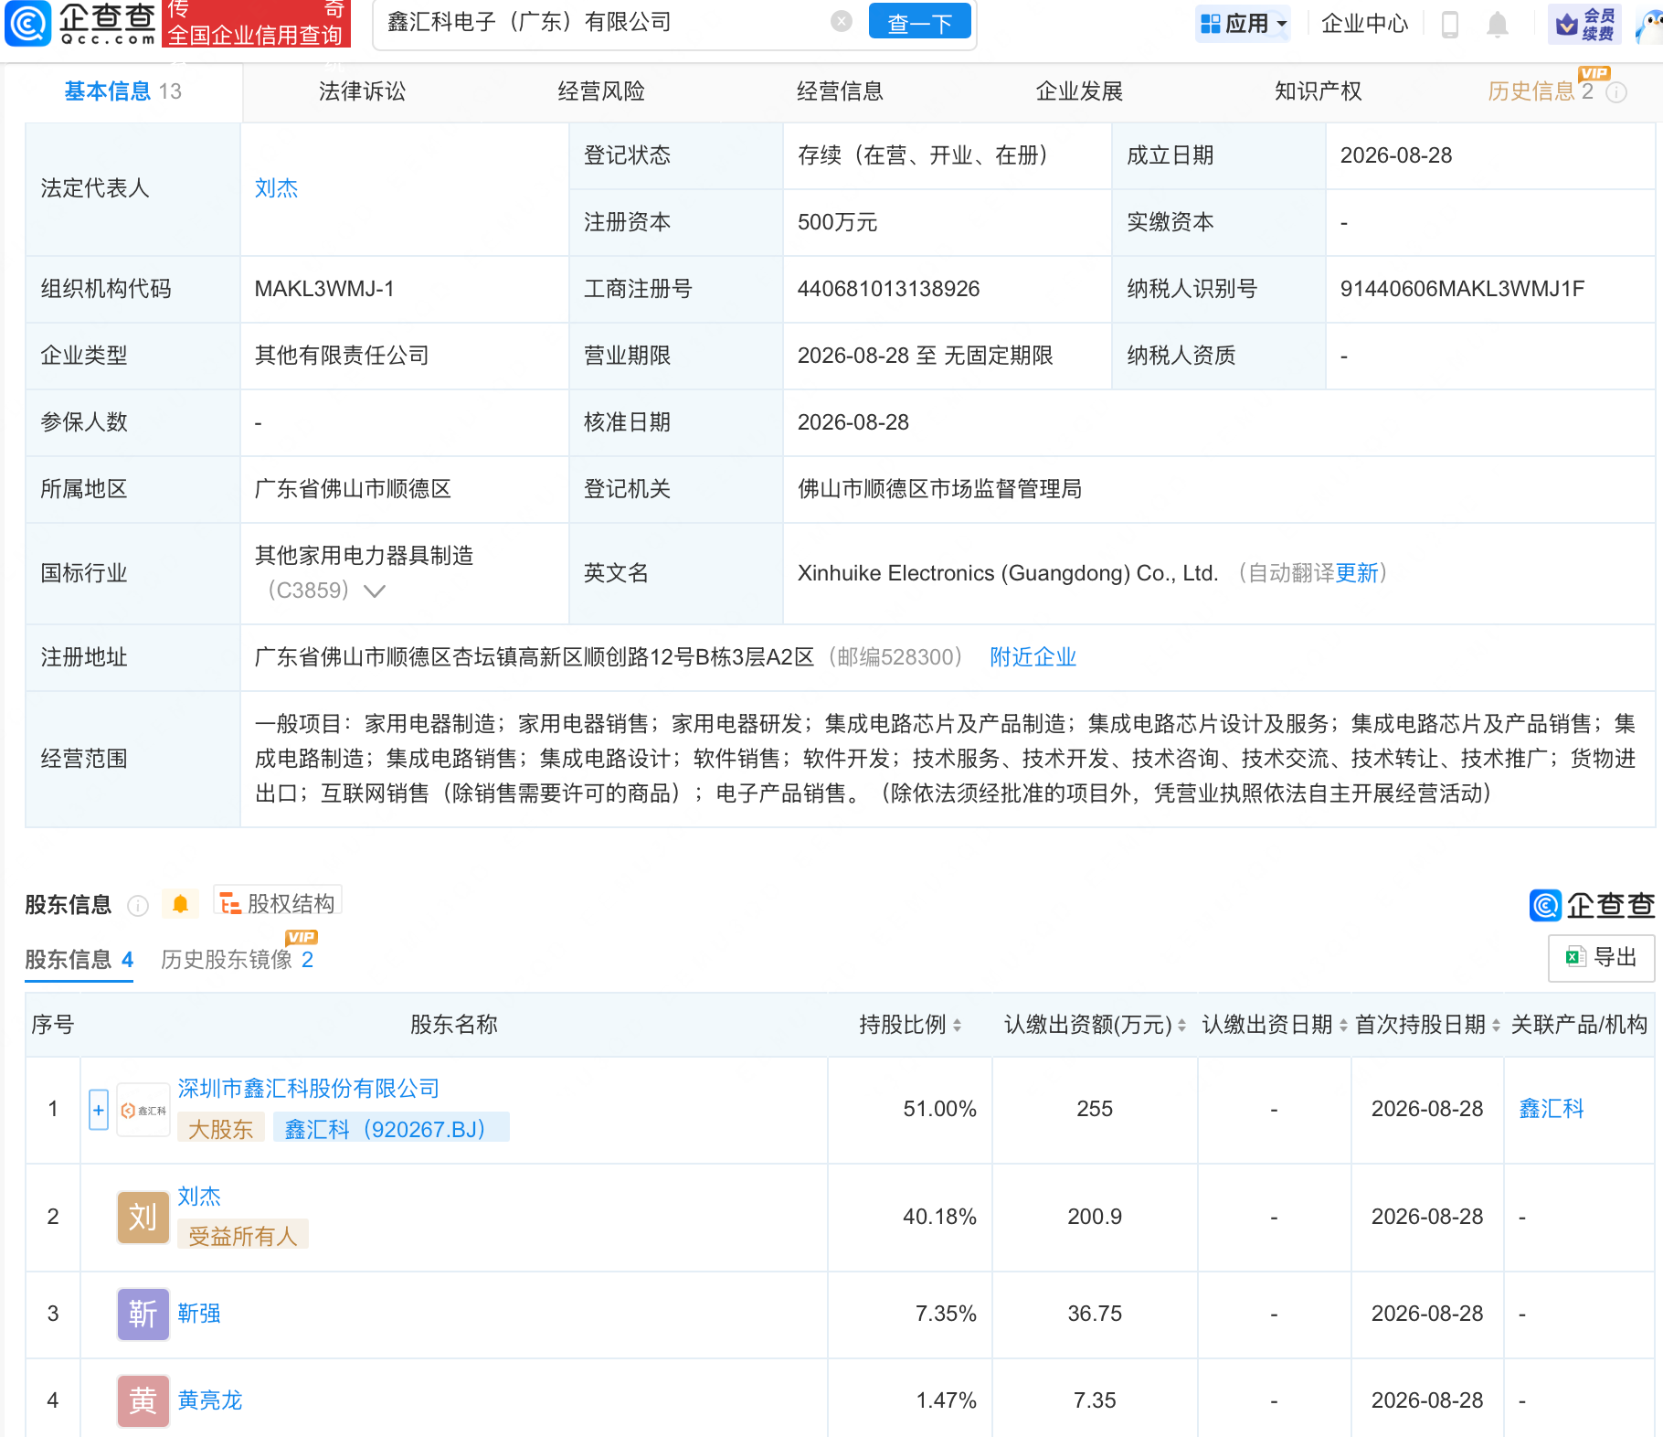This screenshot has height=1437, width=1663.
Task: Click 鑫汇科 company logo thumbnail
Action: pos(143,1110)
